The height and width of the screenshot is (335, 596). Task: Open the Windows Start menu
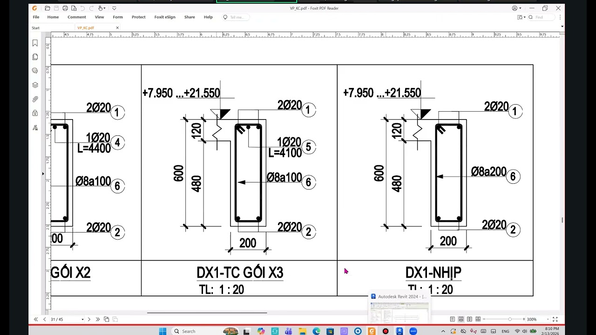(x=163, y=331)
